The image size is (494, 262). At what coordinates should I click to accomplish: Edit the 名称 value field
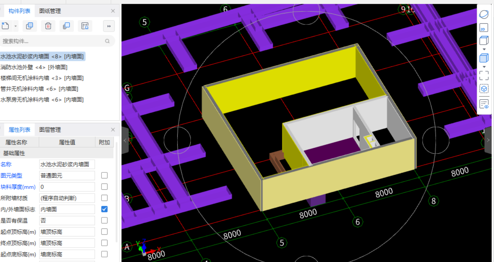67,164
